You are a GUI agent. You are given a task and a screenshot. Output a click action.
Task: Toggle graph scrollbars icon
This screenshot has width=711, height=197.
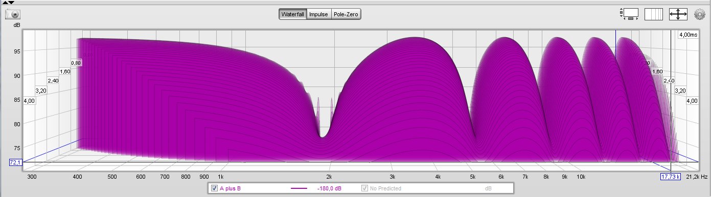point(629,14)
